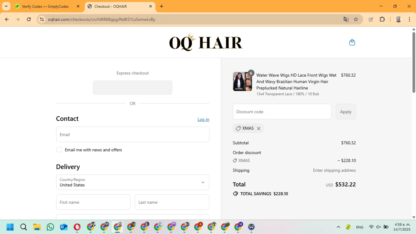Close the Checkout - OQHAIR tab
This screenshot has width=416, height=234.
[151, 6]
